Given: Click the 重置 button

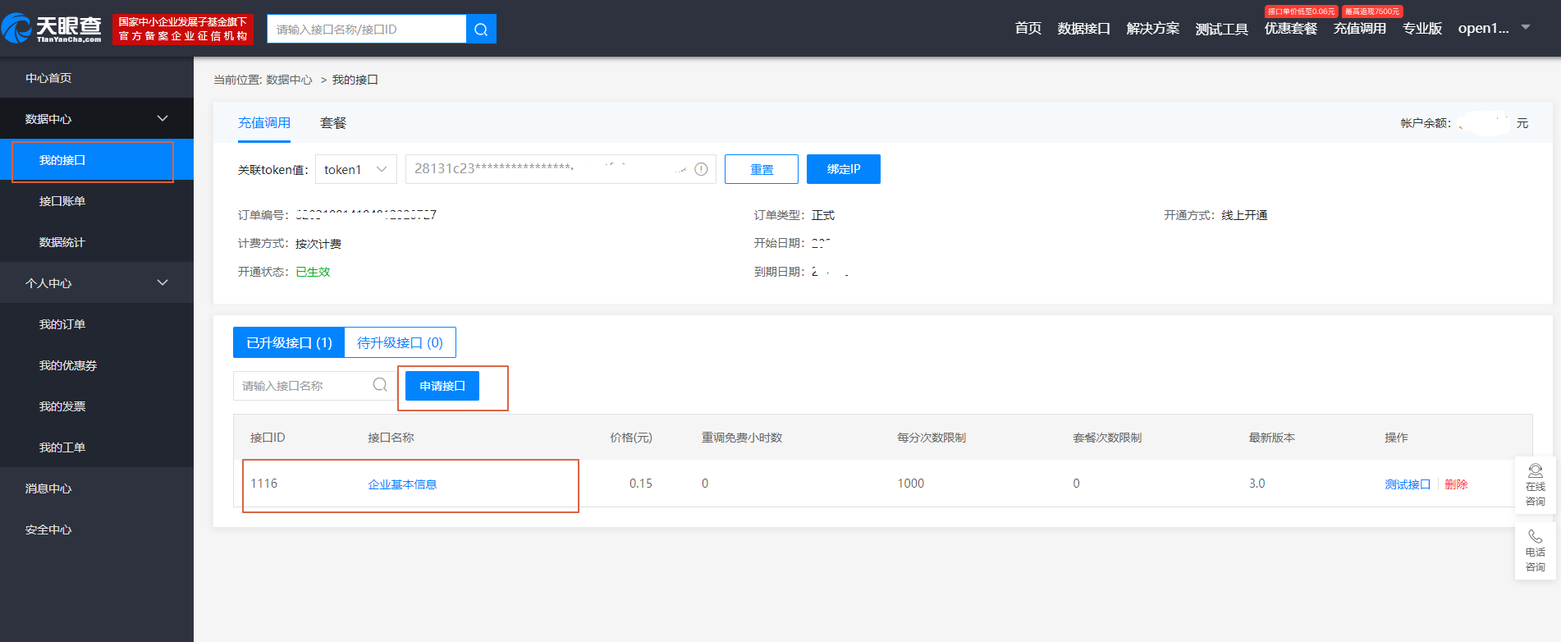Looking at the screenshot, I should [x=762, y=169].
